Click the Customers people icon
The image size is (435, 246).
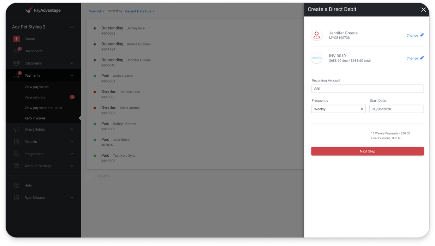click(17, 63)
